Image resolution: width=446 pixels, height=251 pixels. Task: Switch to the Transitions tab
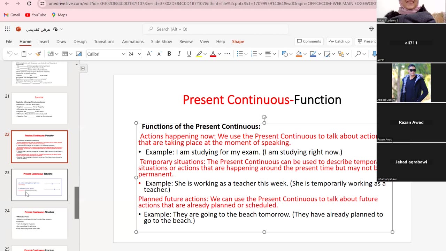(x=104, y=41)
